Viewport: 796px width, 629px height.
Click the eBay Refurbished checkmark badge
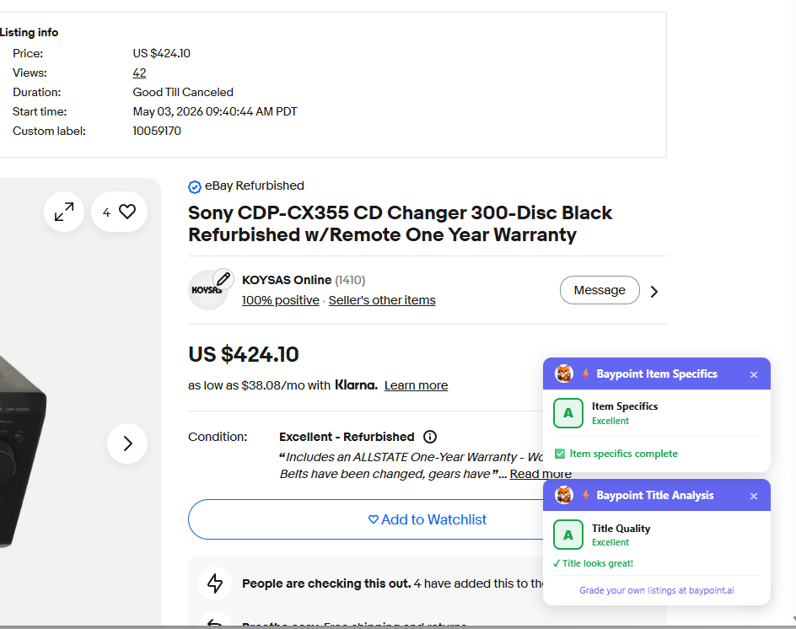[x=195, y=187]
